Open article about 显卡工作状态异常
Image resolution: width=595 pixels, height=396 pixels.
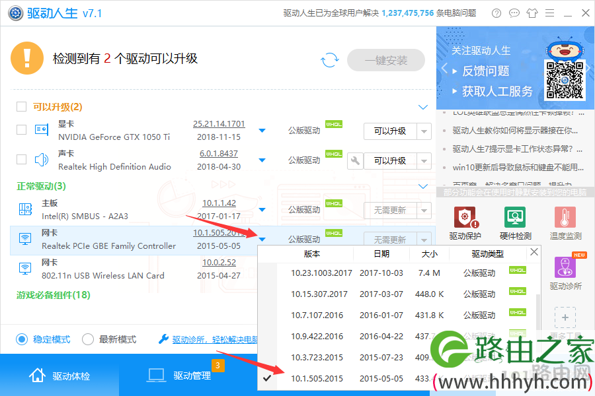tap(517, 149)
